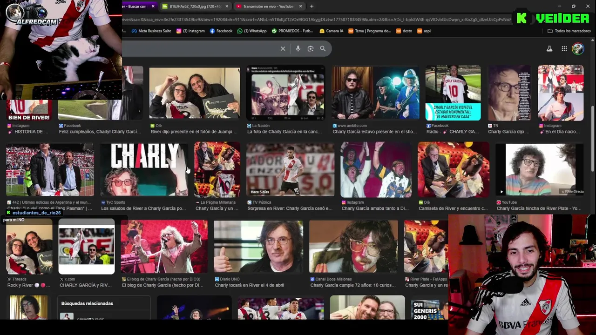Open the 'desto' bookmark
Image resolution: width=596 pixels, height=335 pixels.
(404, 31)
